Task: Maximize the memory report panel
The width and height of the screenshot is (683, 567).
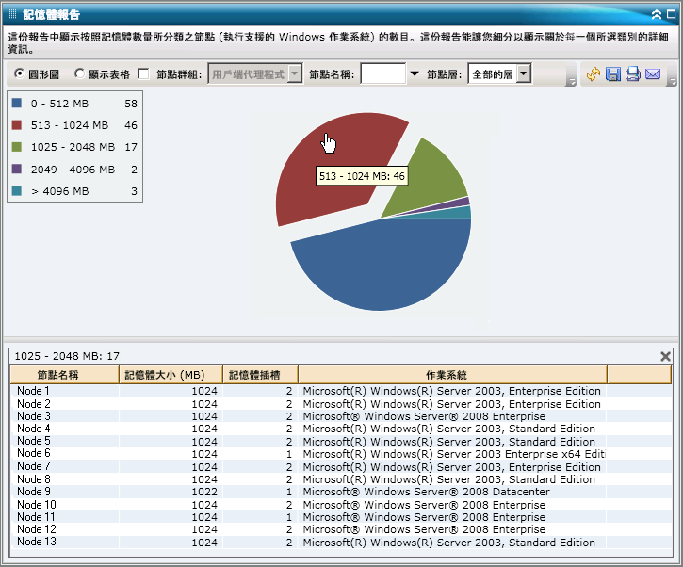Action: 672,14
